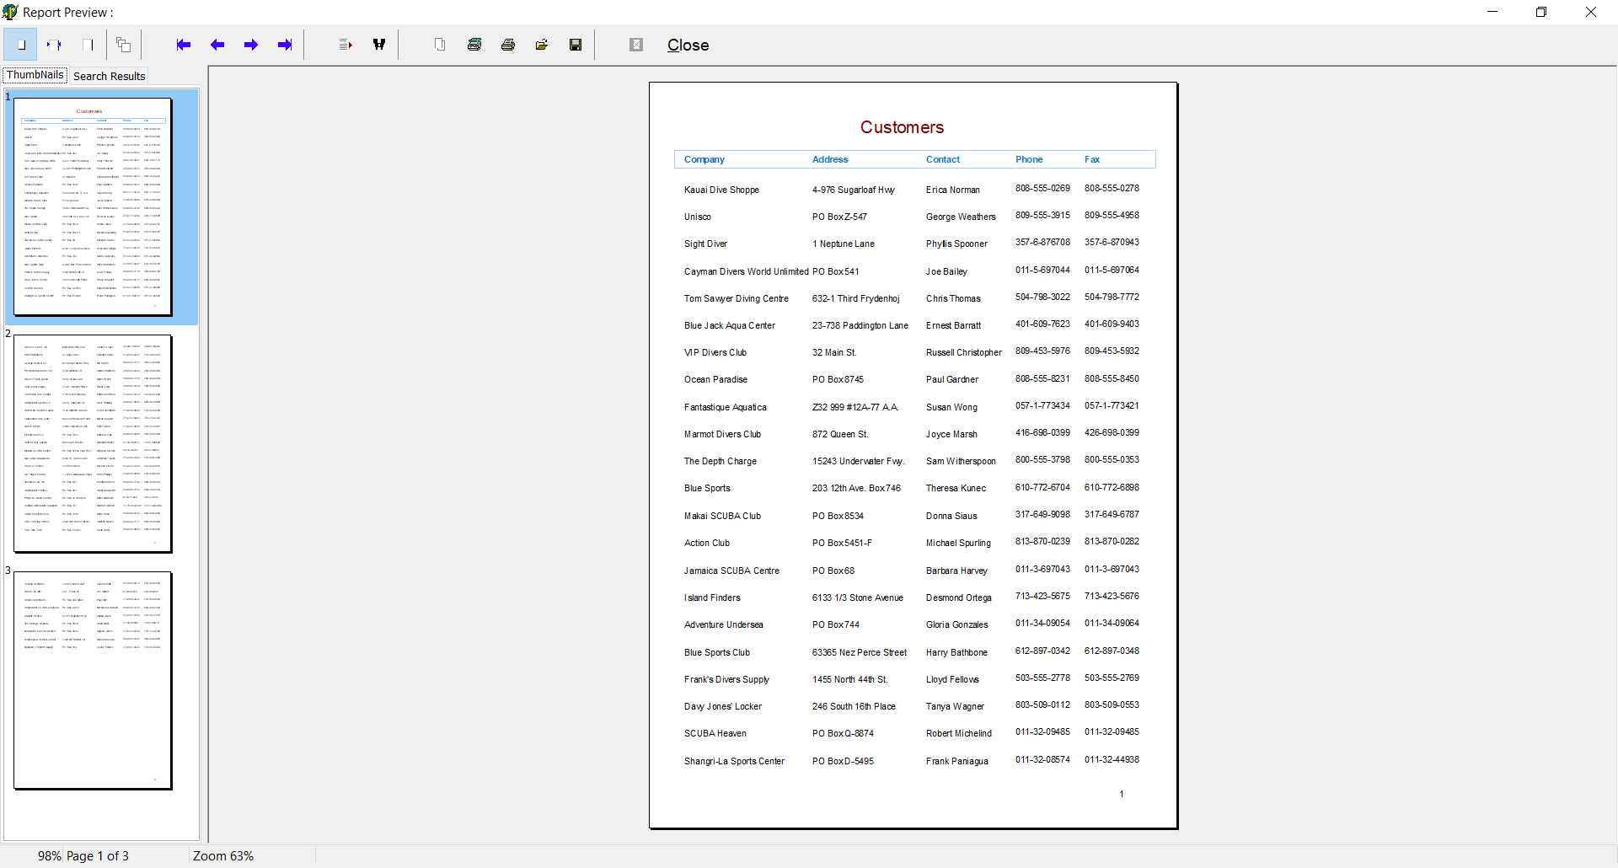Click the SCUBA Heaven entry

click(x=715, y=733)
